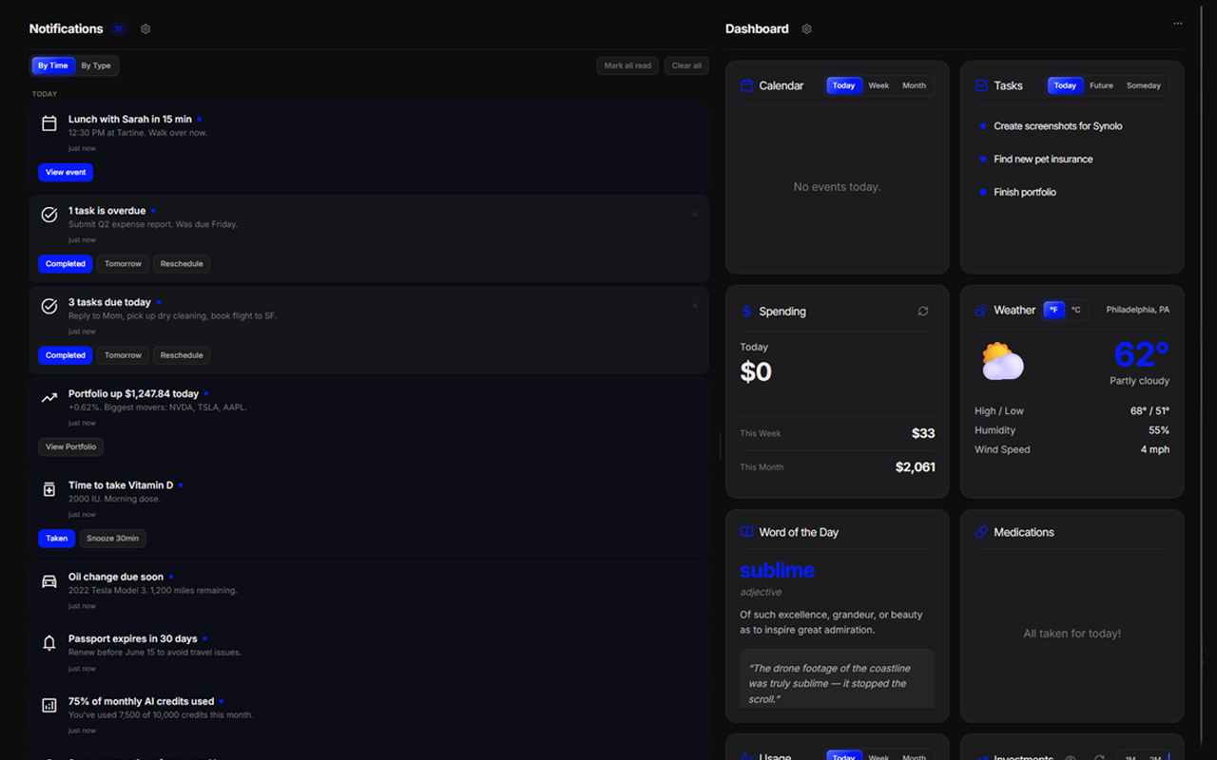Click the medication icon on Vitamin D reminder
The width and height of the screenshot is (1217, 760).
point(49,489)
